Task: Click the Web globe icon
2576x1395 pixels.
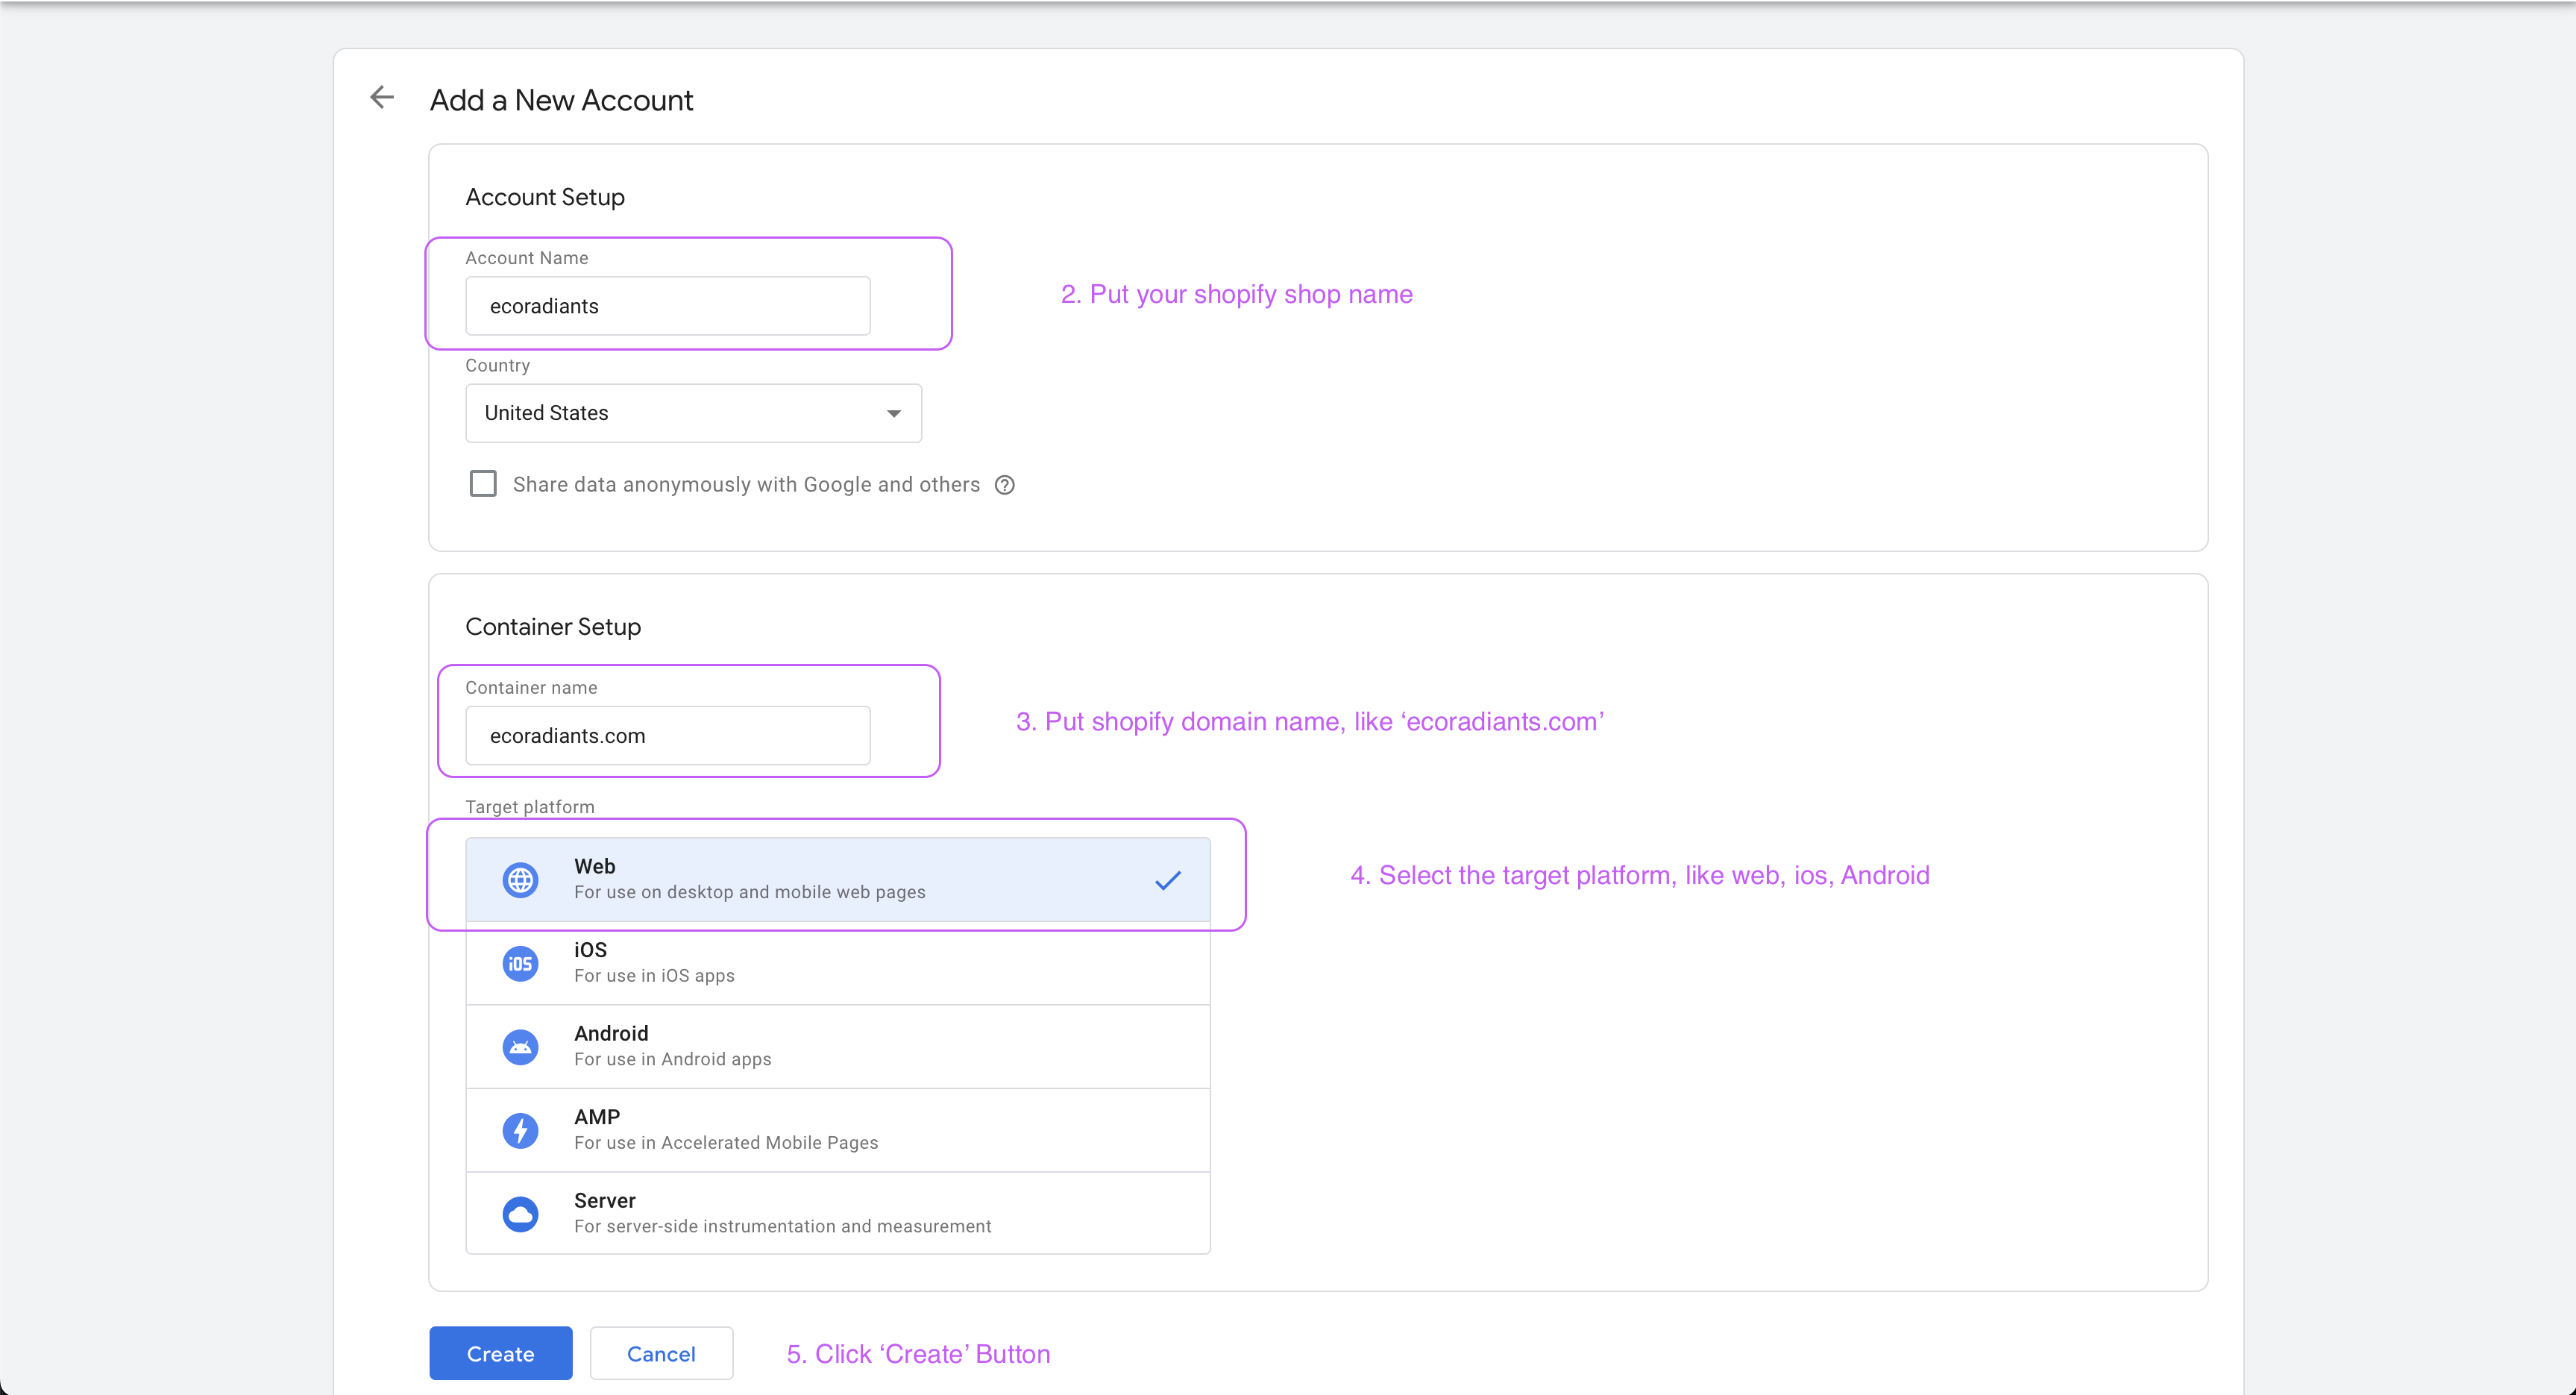Action: tap(520, 880)
